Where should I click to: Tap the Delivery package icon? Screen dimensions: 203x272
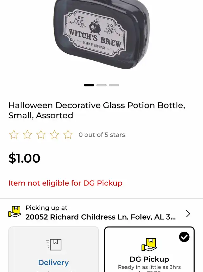(x=54, y=245)
